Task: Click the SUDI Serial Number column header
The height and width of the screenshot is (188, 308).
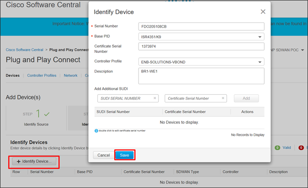Action: (x=113, y=112)
